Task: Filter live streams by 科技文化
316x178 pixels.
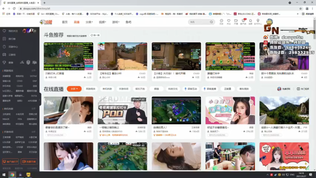Action: [173, 89]
